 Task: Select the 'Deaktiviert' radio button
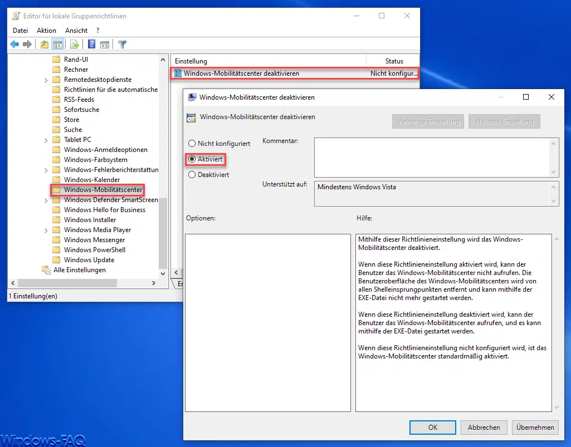192,175
